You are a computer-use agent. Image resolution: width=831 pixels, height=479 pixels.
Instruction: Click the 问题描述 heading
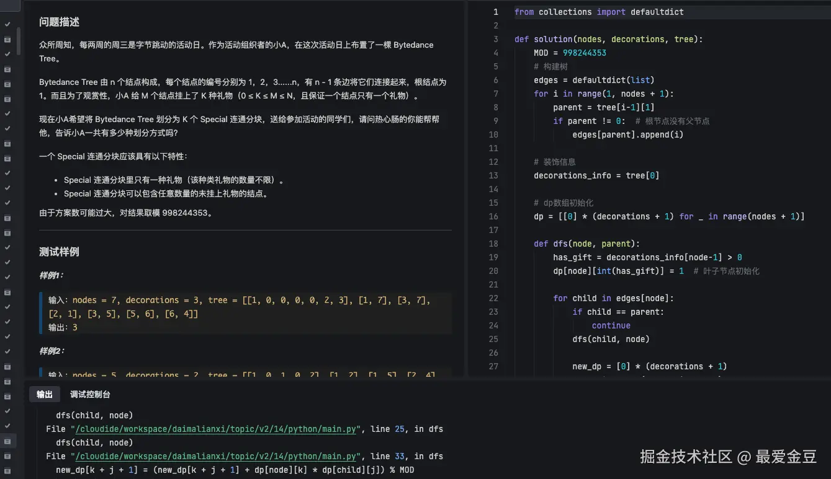59,22
